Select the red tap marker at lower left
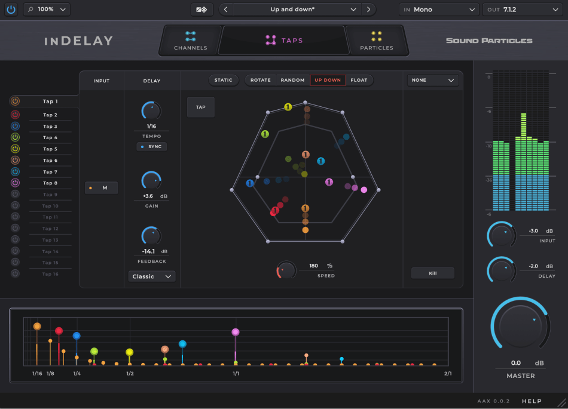This screenshot has width=568, height=409. [x=275, y=210]
